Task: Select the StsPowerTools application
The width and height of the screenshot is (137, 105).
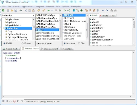Action: 46,33
